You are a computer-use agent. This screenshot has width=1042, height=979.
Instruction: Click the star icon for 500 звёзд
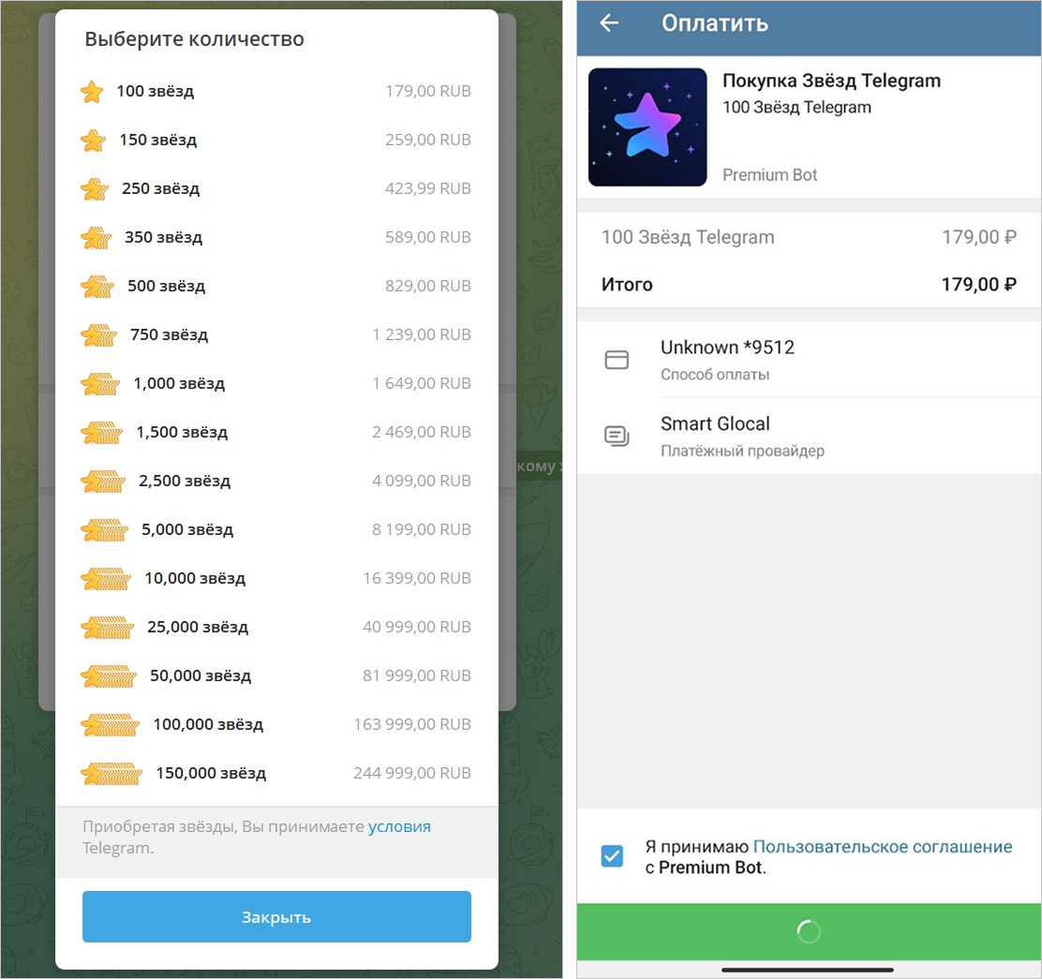coord(97,287)
